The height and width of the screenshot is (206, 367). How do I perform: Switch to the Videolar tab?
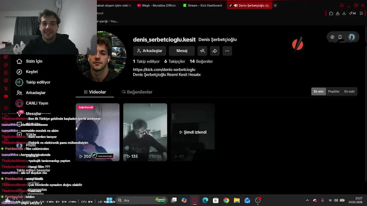[x=95, y=92]
